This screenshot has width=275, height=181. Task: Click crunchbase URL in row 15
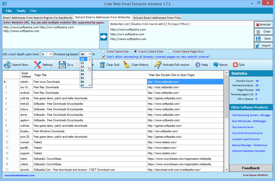[x=185, y=159]
